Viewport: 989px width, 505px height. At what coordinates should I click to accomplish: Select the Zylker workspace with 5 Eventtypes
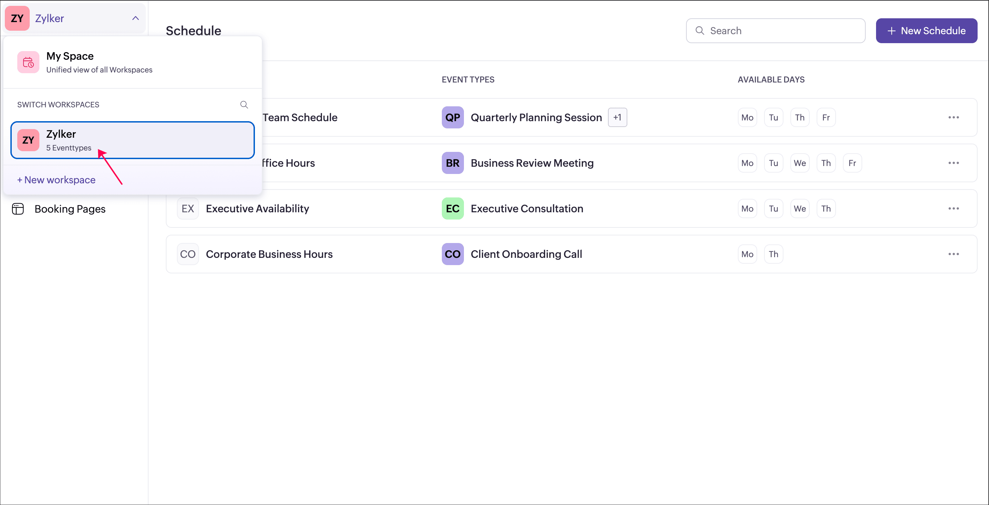click(x=132, y=140)
